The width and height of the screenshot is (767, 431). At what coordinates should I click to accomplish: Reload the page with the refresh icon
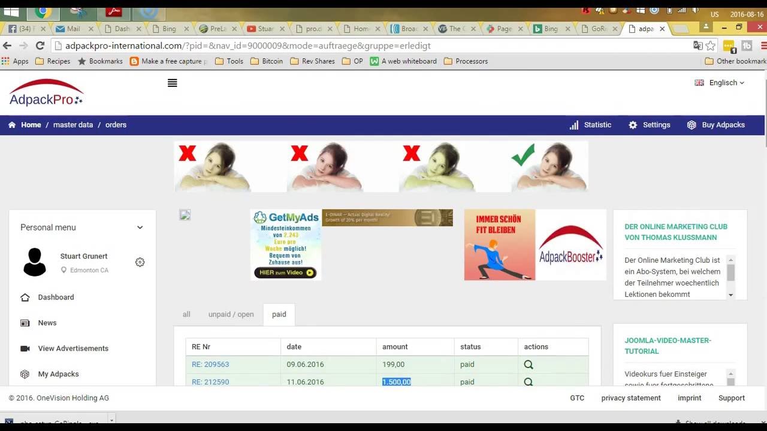coord(40,45)
